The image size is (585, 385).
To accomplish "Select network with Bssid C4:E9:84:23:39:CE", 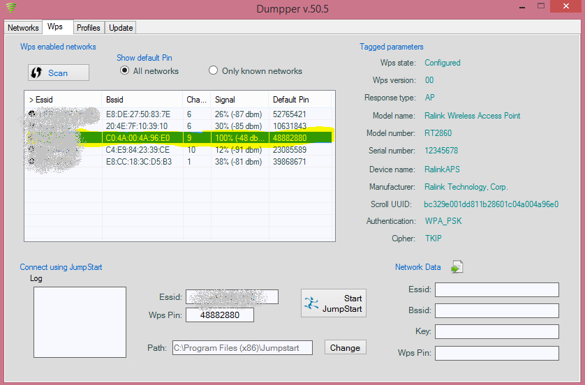I will (179, 150).
